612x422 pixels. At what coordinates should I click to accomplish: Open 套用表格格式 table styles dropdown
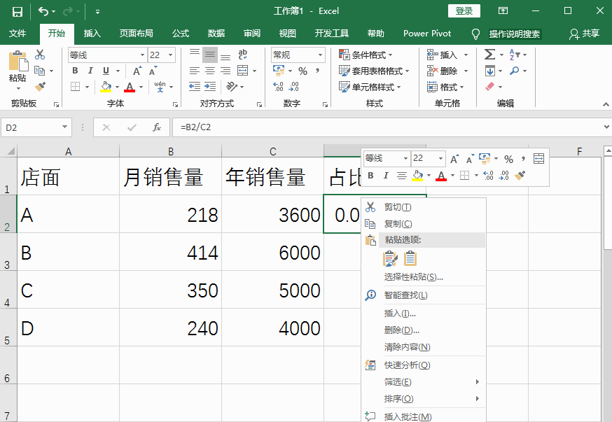374,71
